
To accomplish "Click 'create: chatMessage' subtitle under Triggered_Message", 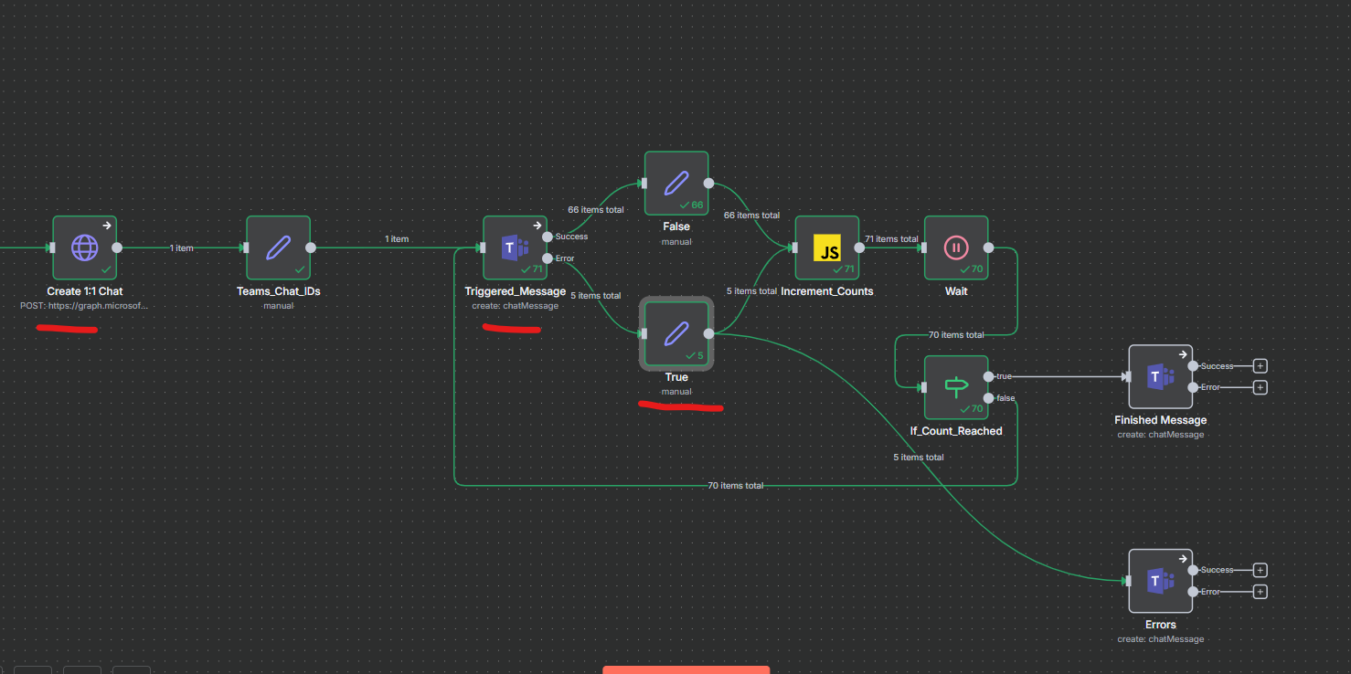I will [516, 306].
